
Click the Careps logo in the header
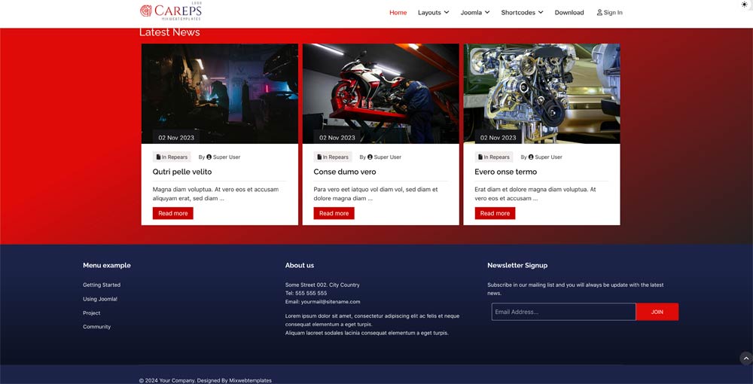click(x=171, y=11)
